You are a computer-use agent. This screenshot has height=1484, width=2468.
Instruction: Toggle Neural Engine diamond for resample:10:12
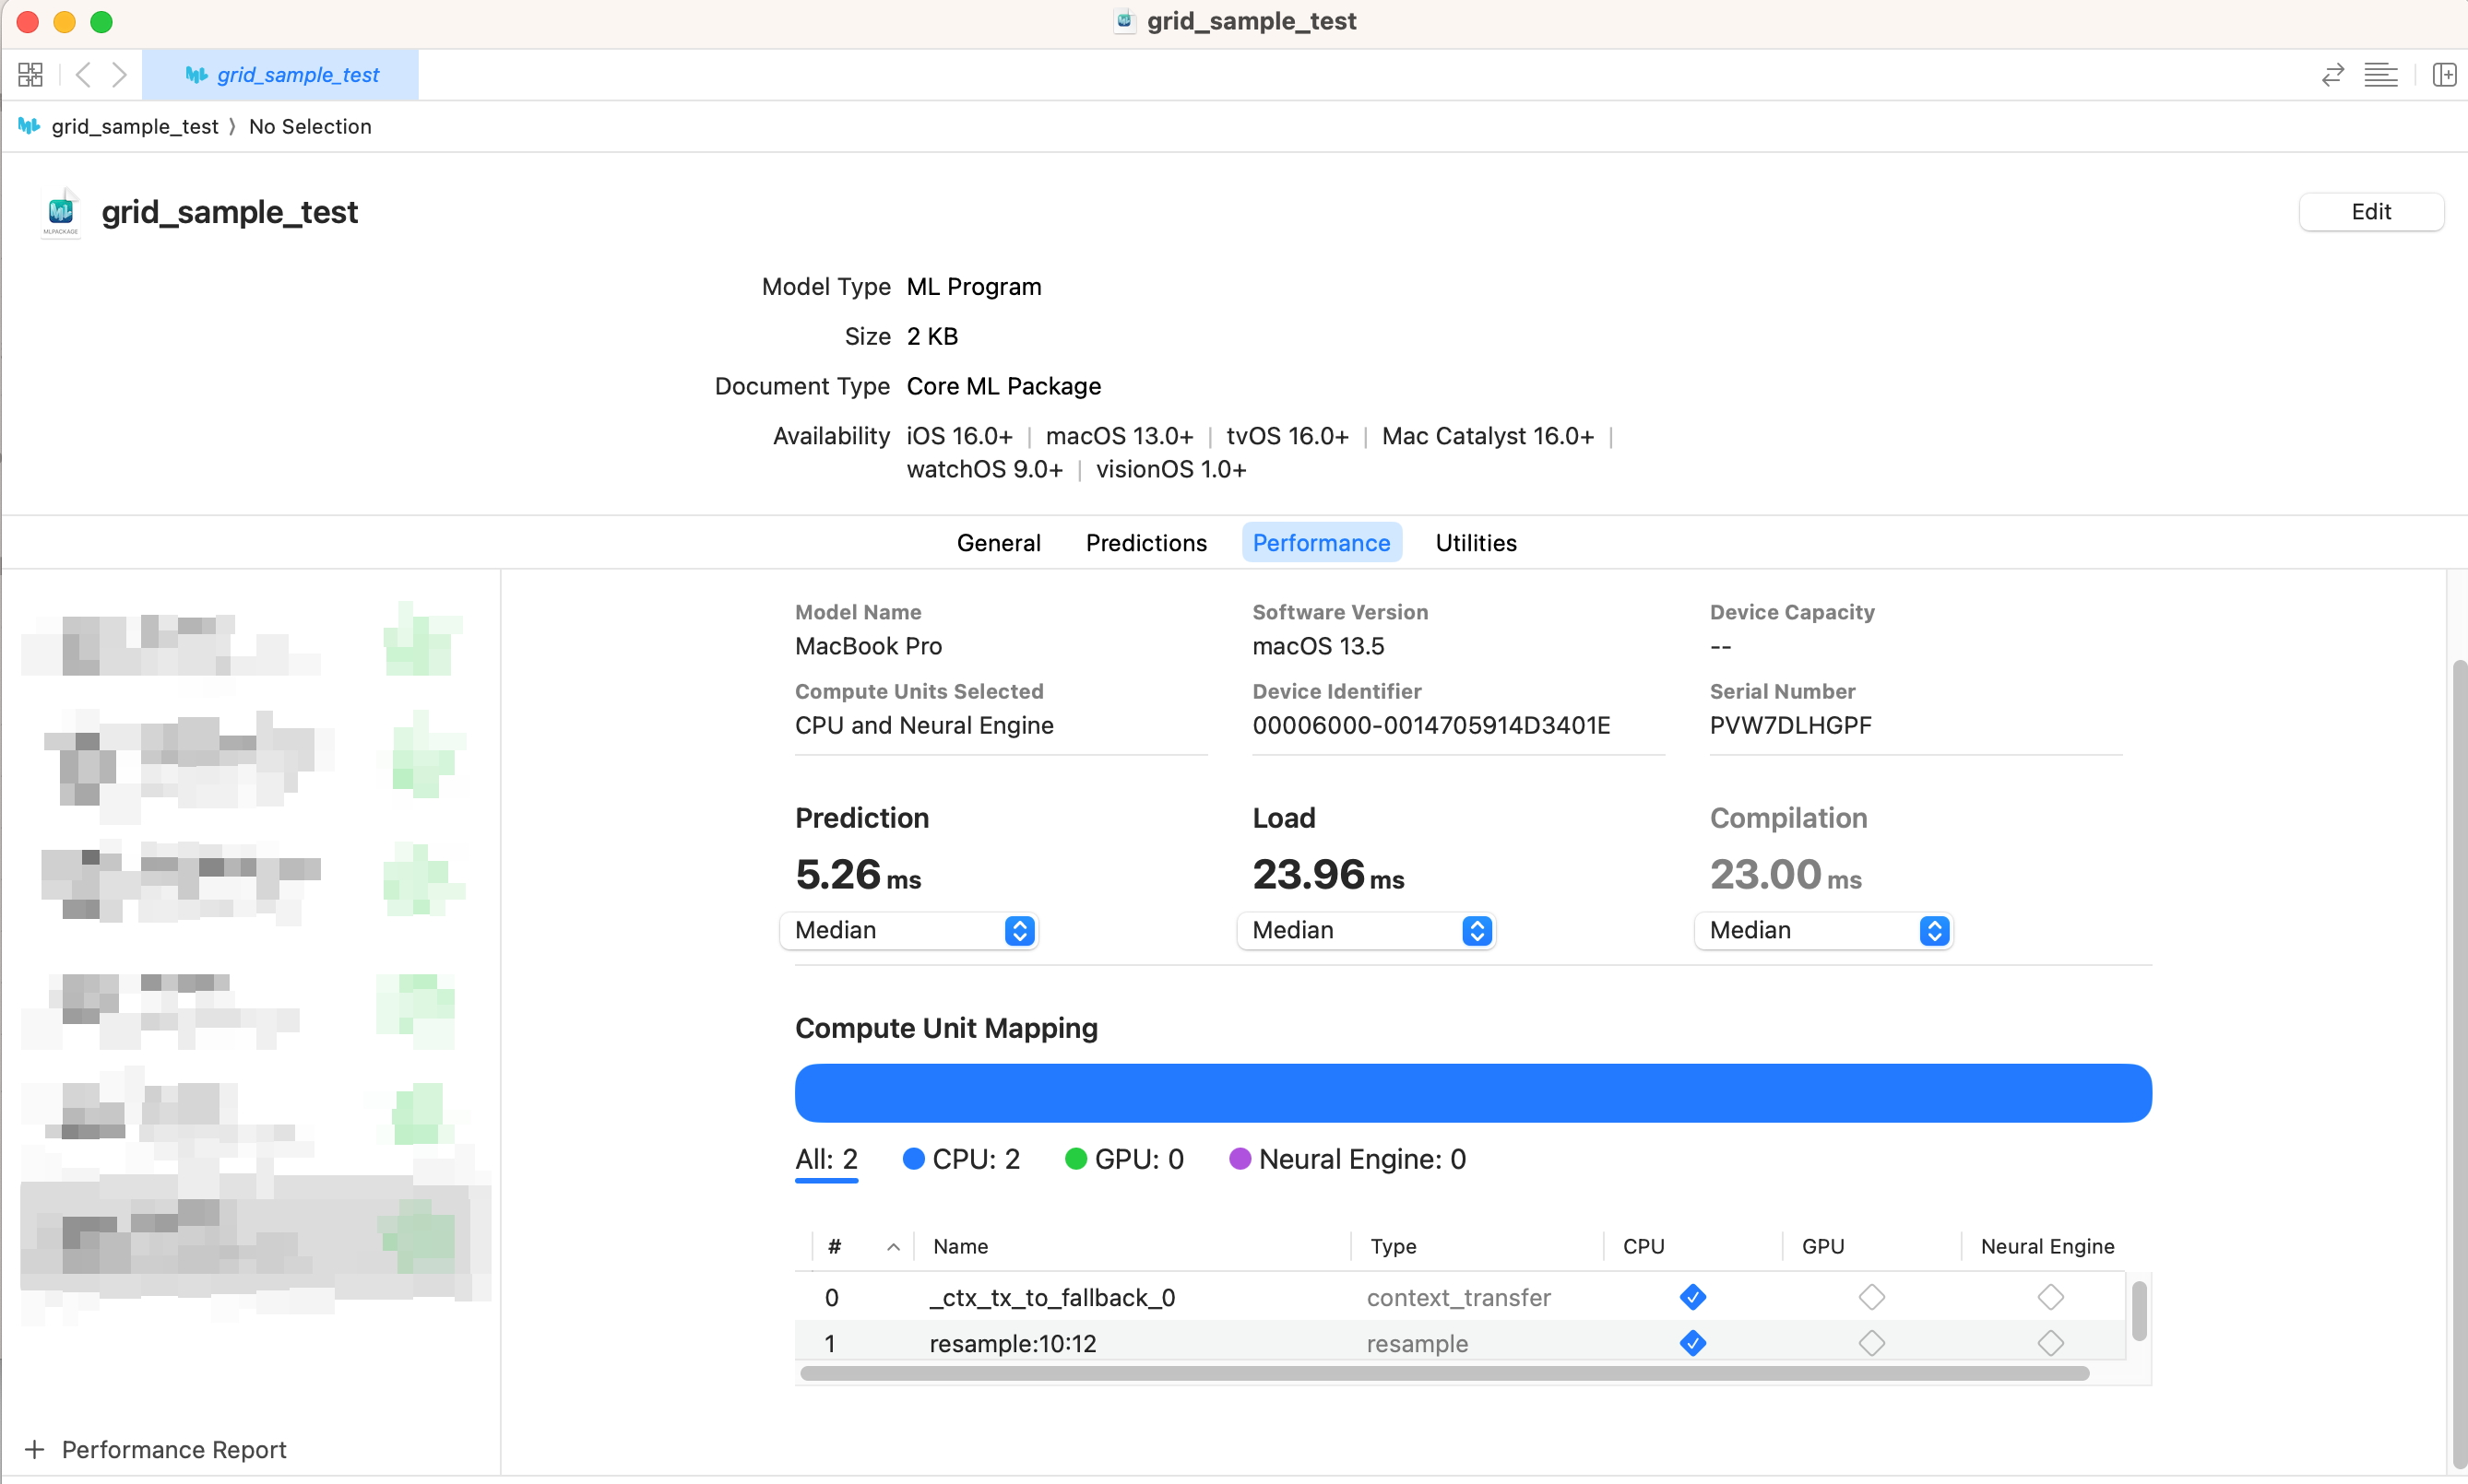pos(2050,1343)
